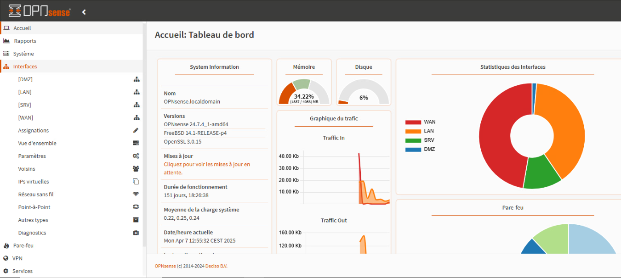Toggle the SRV legend swatch

pyautogui.click(x=413, y=140)
